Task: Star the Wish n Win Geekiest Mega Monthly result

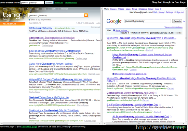Action: 108,40
